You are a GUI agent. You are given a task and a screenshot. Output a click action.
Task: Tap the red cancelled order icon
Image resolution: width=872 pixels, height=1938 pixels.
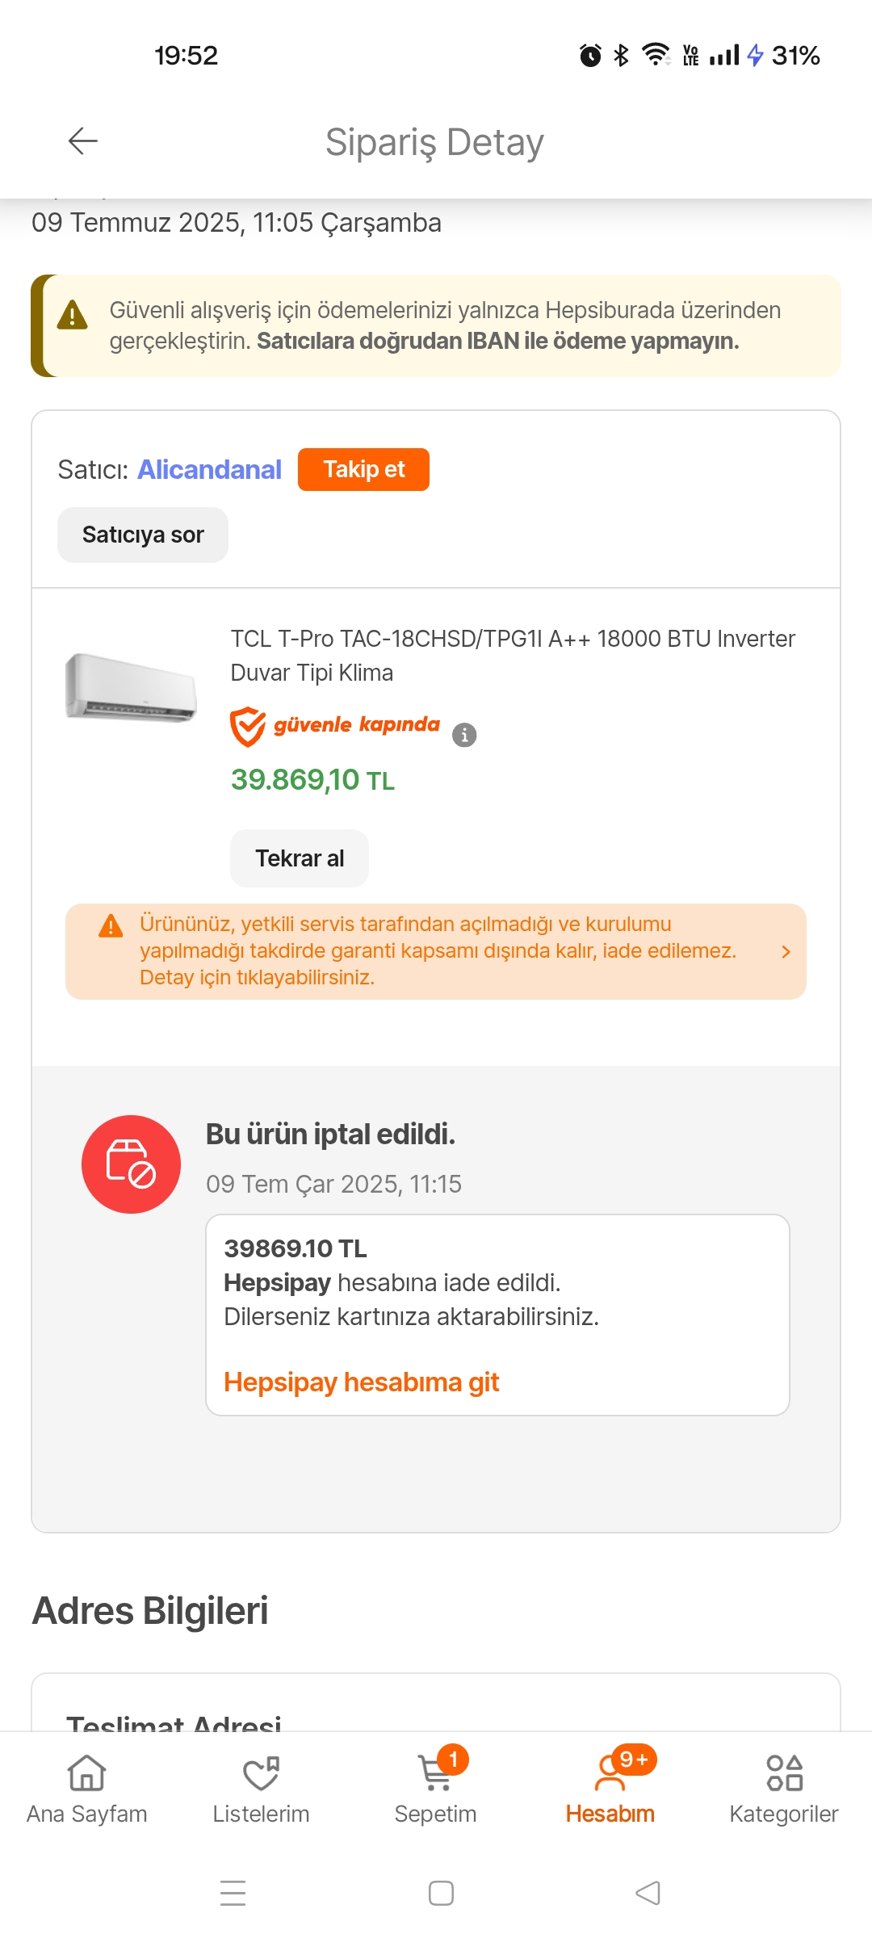point(131,1164)
